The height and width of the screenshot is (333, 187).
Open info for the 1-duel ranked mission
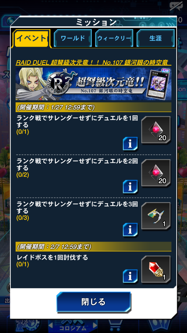130,144
